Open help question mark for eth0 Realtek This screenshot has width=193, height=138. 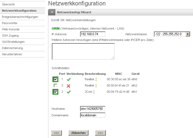pos(96,79)
